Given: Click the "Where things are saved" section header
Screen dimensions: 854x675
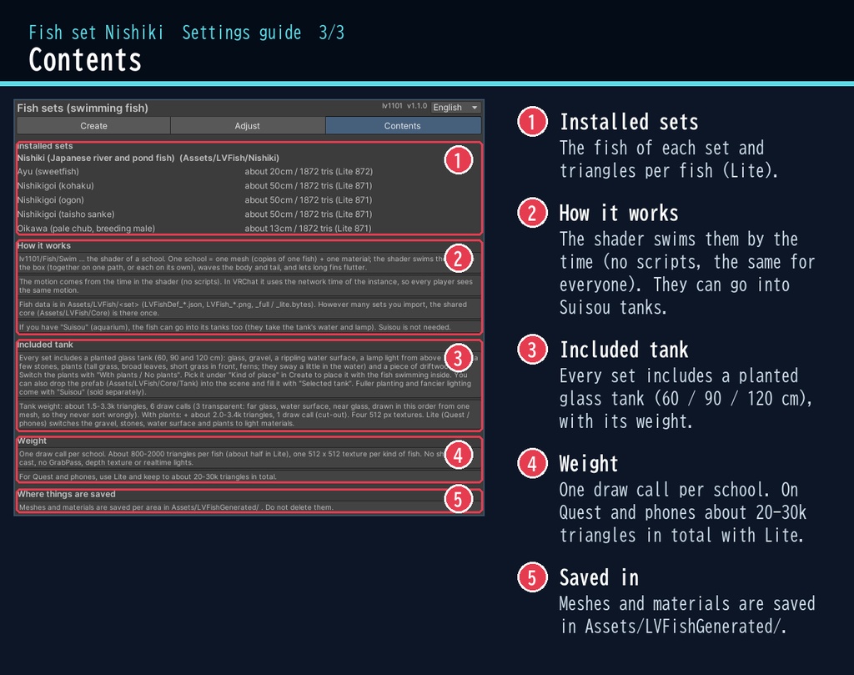Looking at the screenshot, I should [x=67, y=494].
